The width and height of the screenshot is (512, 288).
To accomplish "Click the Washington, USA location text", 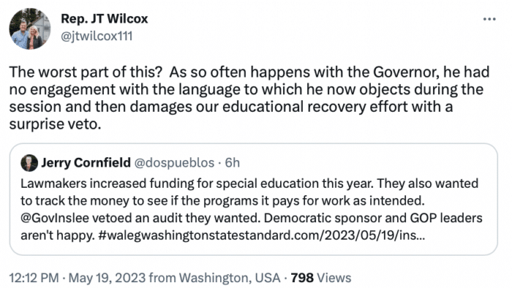I will click(x=230, y=278).
